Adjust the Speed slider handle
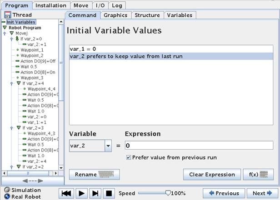Viewport: 280px width, 200px height. click(169, 193)
